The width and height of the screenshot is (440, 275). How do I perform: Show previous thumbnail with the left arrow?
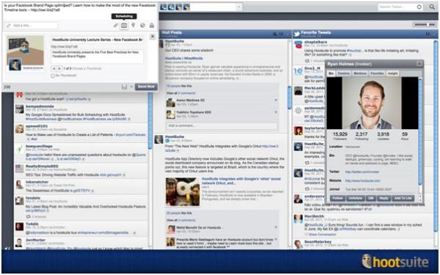pyautogui.click(x=54, y=68)
